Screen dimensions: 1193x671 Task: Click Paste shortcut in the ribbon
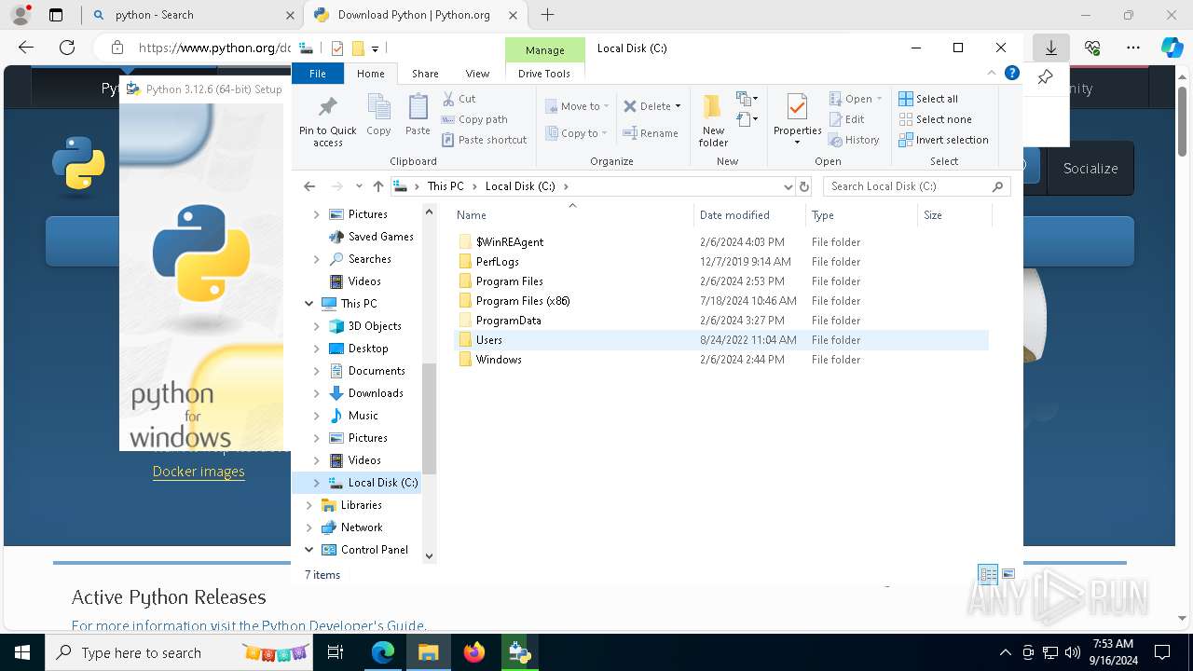pos(485,140)
